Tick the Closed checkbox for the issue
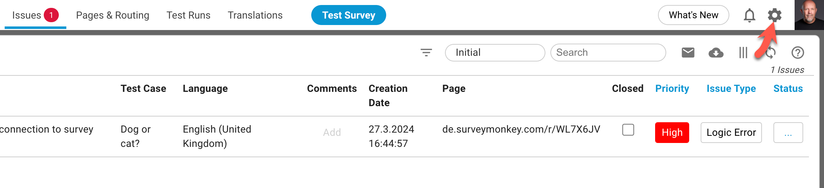Screen dimensions: 824x188 [x=628, y=130]
